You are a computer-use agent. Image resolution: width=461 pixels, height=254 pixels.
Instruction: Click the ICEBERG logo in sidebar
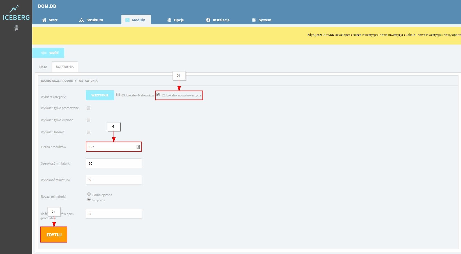click(16, 13)
